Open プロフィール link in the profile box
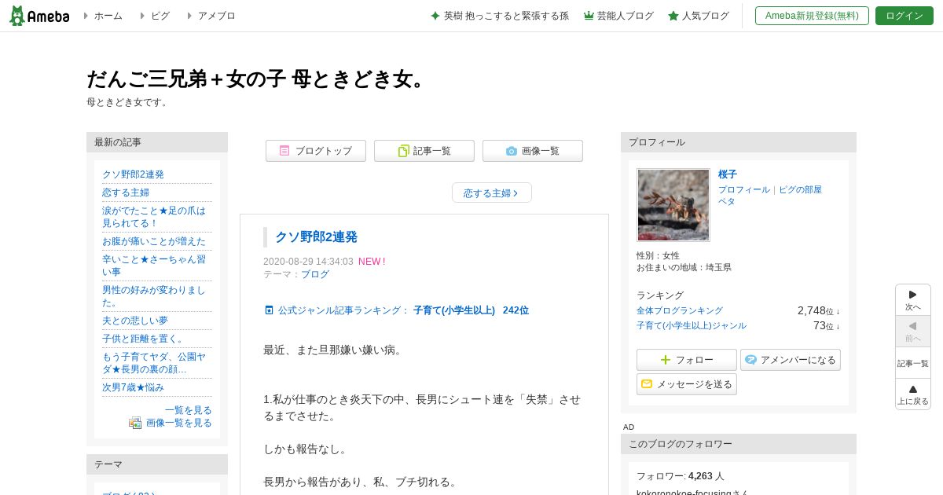 click(x=744, y=190)
